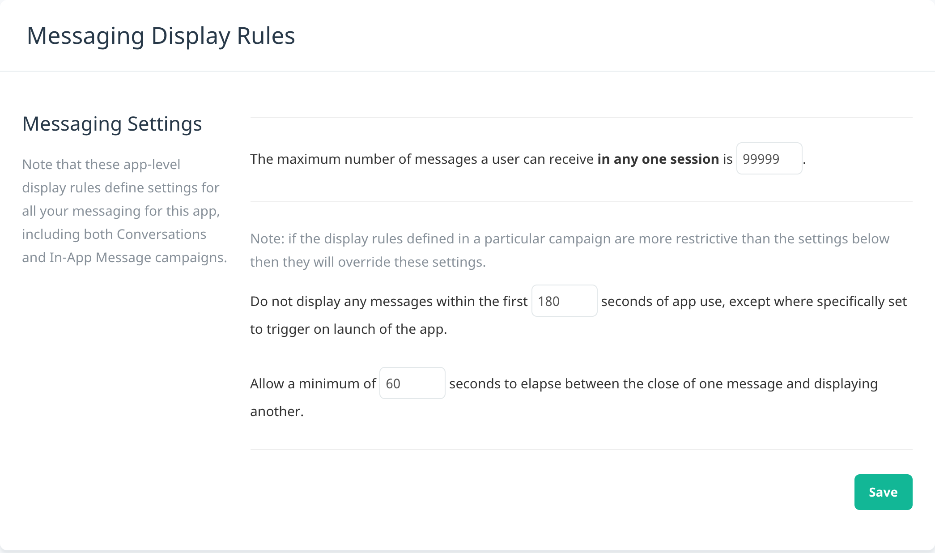Click 'The maximum number of messages' label
This screenshot has width=935, height=553.
364,159
